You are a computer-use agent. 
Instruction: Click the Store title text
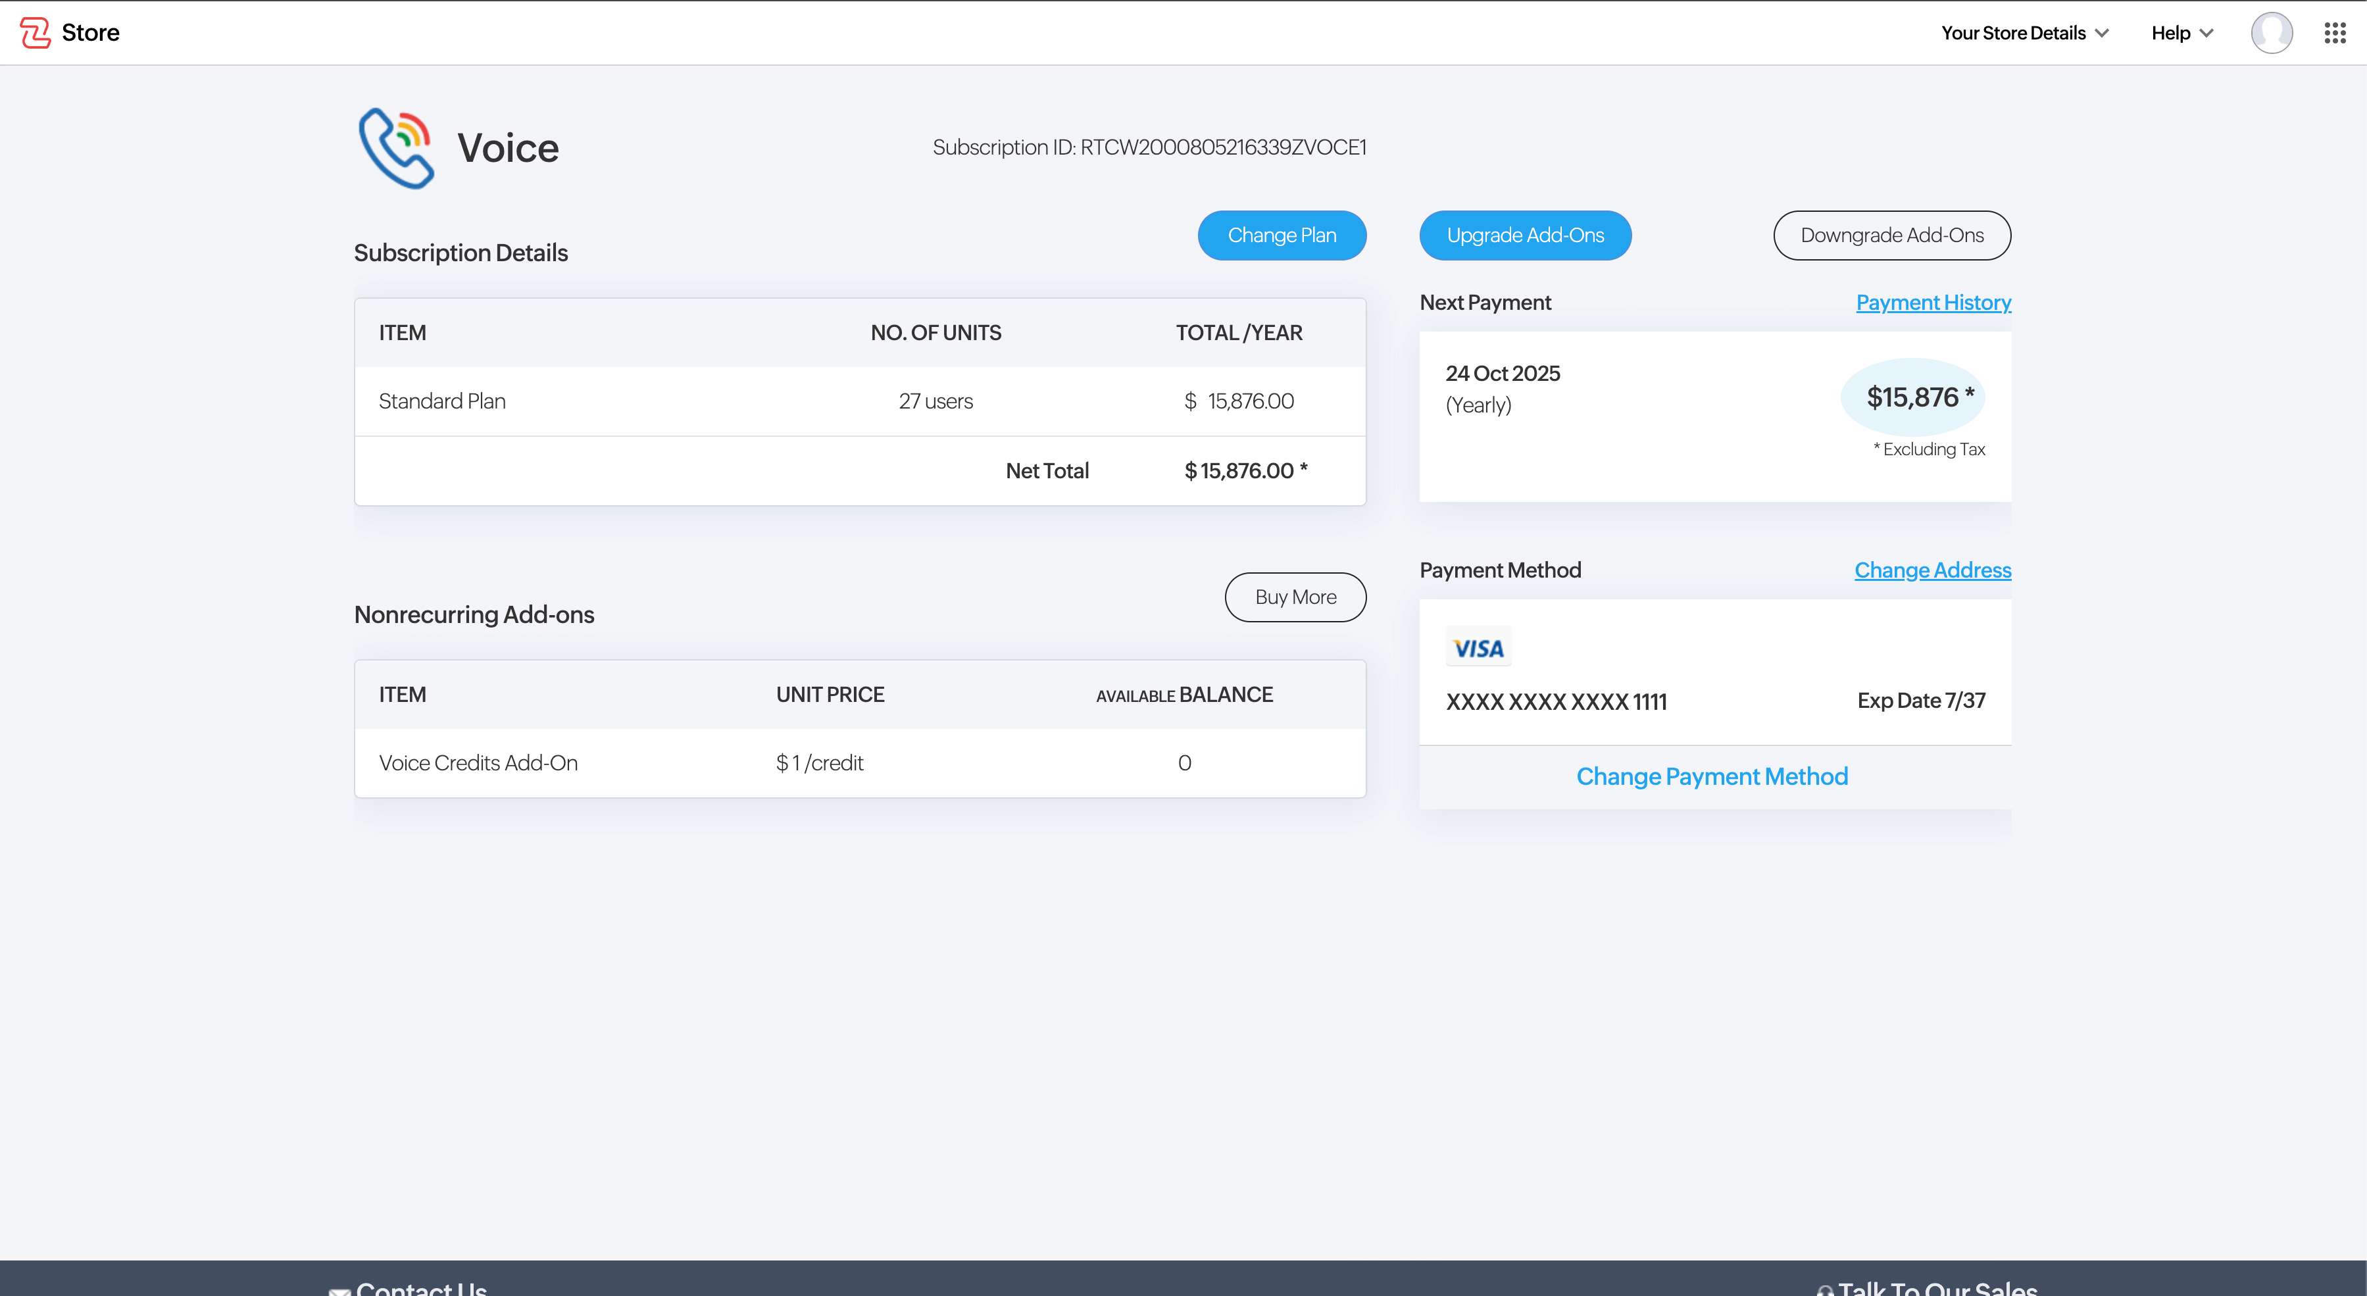click(x=90, y=33)
